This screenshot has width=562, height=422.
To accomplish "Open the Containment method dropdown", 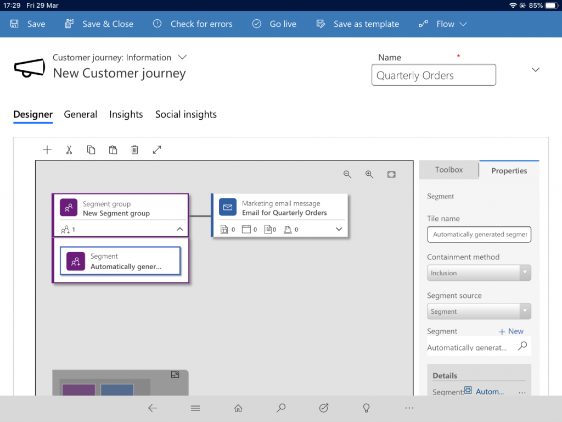I will click(x=479, y=273).
